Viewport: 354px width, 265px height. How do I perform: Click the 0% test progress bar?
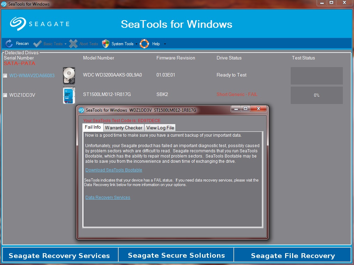click(316, 95)
